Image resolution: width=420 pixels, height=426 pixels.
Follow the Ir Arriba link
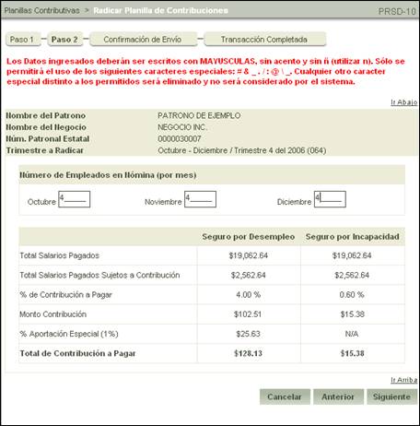(403, 380)
